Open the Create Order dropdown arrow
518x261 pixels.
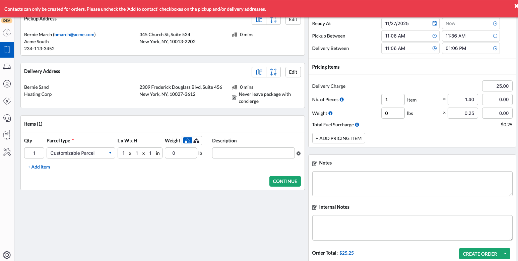point(505,254)
